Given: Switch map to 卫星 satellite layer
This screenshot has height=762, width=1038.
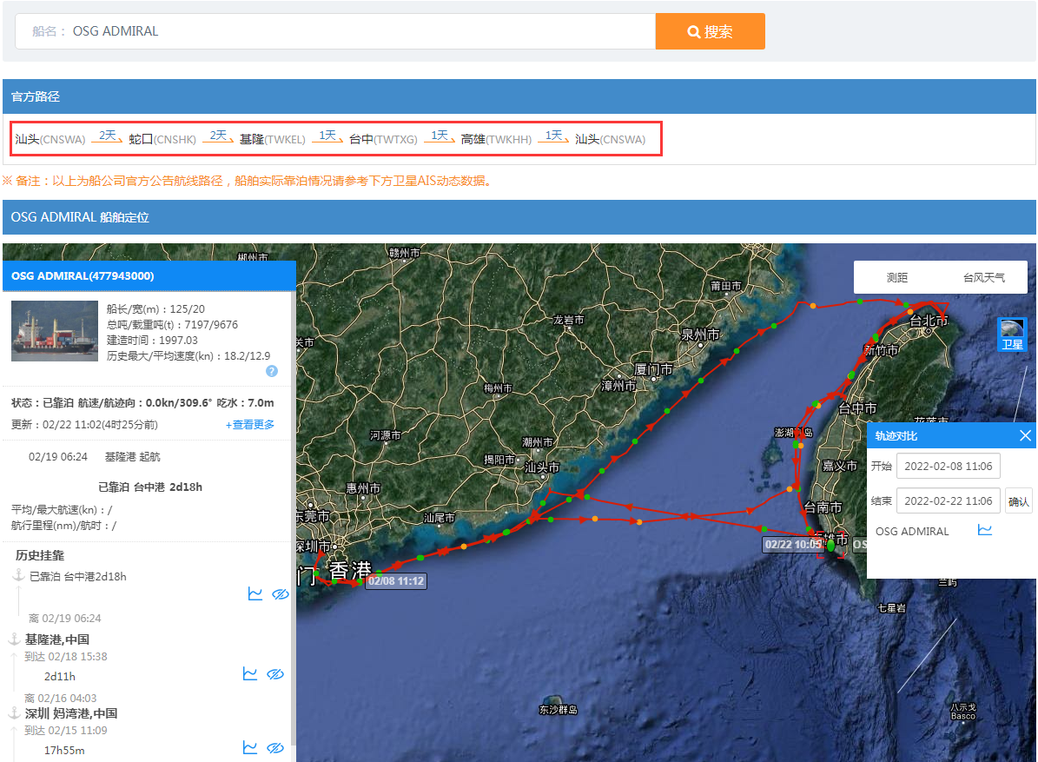Looking at the screenshot, I should (x=1012, y=335).
